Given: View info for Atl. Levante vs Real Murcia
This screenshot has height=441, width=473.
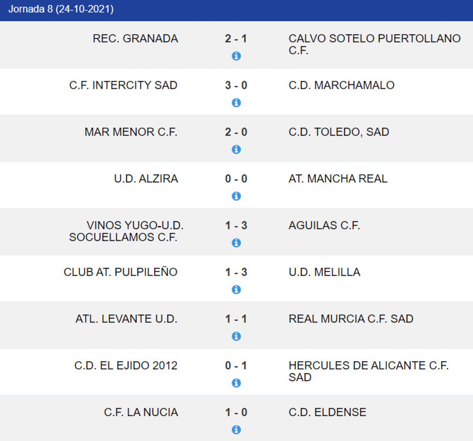Looking at the screenshot, I should [x=236, y=337].
